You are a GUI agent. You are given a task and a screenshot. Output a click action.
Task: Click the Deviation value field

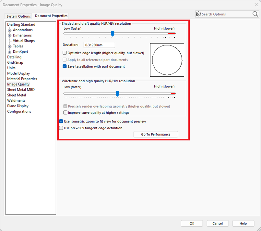tap(99, 45)
